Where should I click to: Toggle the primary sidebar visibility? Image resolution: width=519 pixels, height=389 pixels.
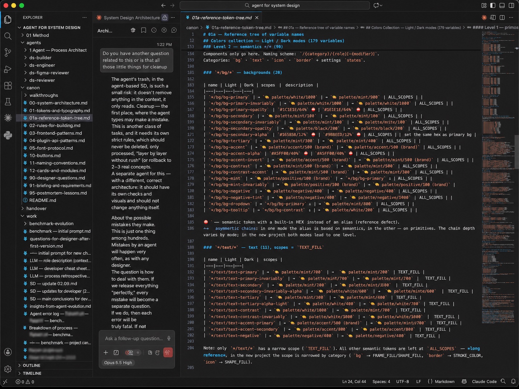(x=493, y=5)
